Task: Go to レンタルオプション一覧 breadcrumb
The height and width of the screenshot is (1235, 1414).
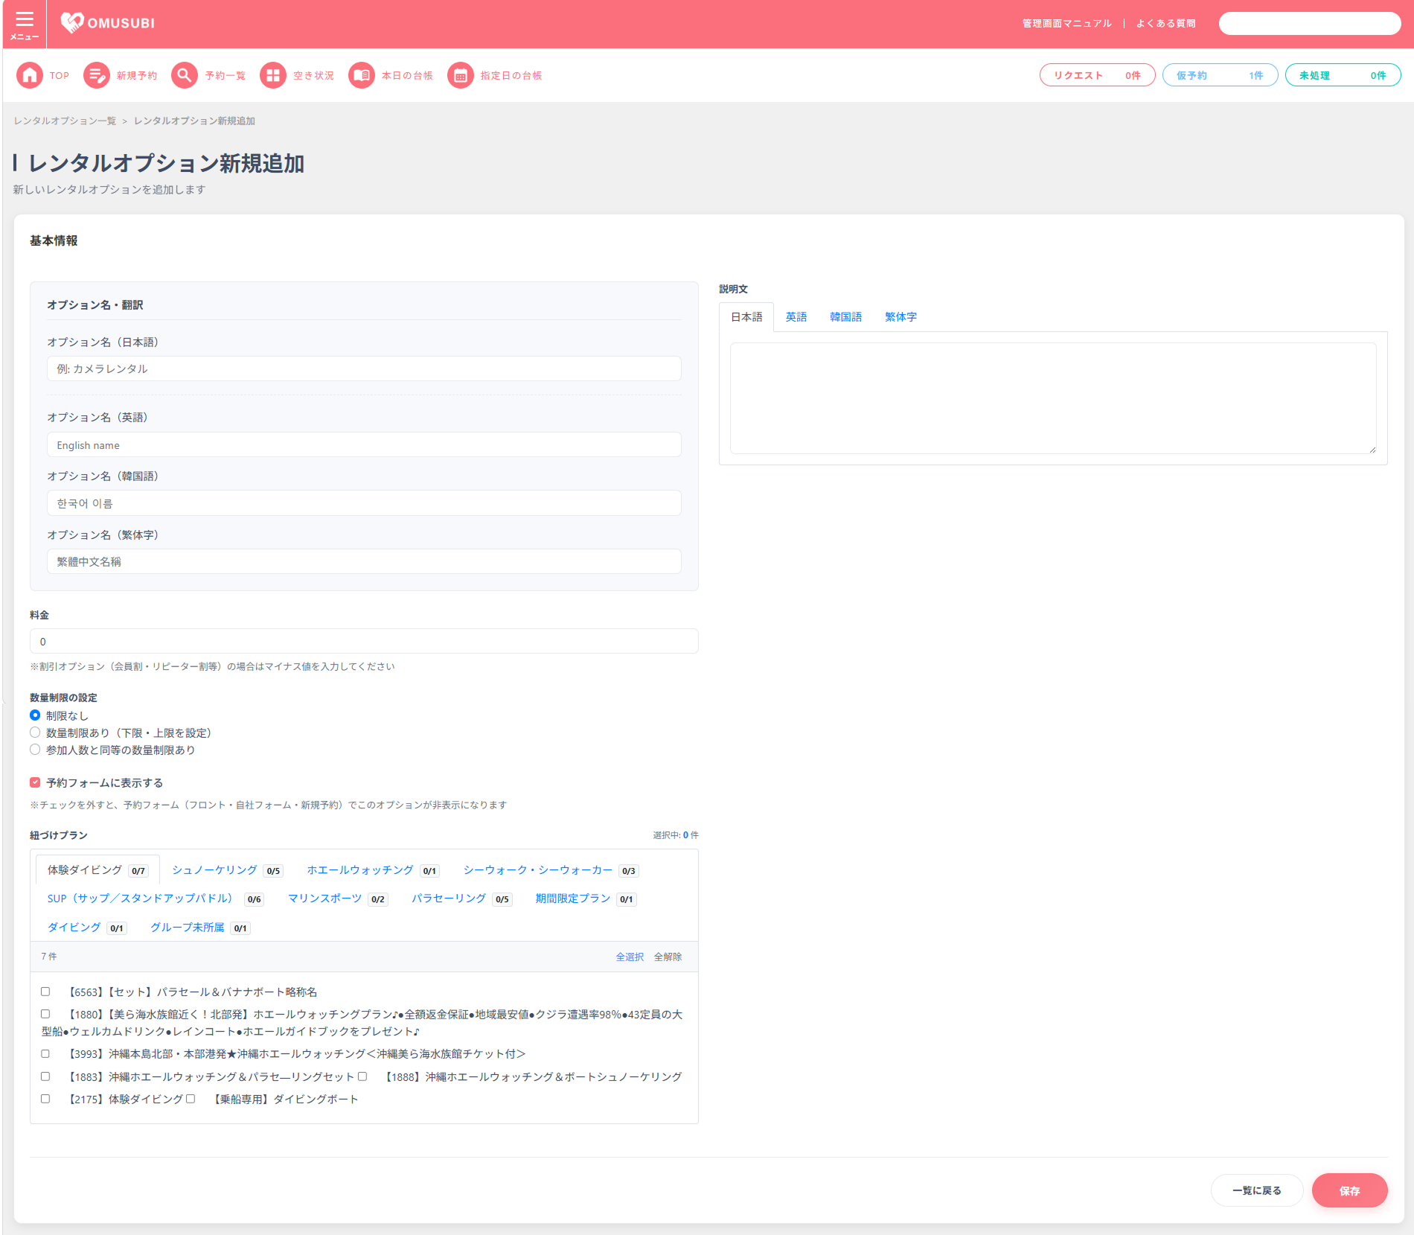Action: tap(65, 121)
